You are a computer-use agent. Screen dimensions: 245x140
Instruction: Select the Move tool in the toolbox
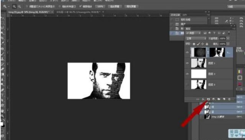(x=2, y=17)
